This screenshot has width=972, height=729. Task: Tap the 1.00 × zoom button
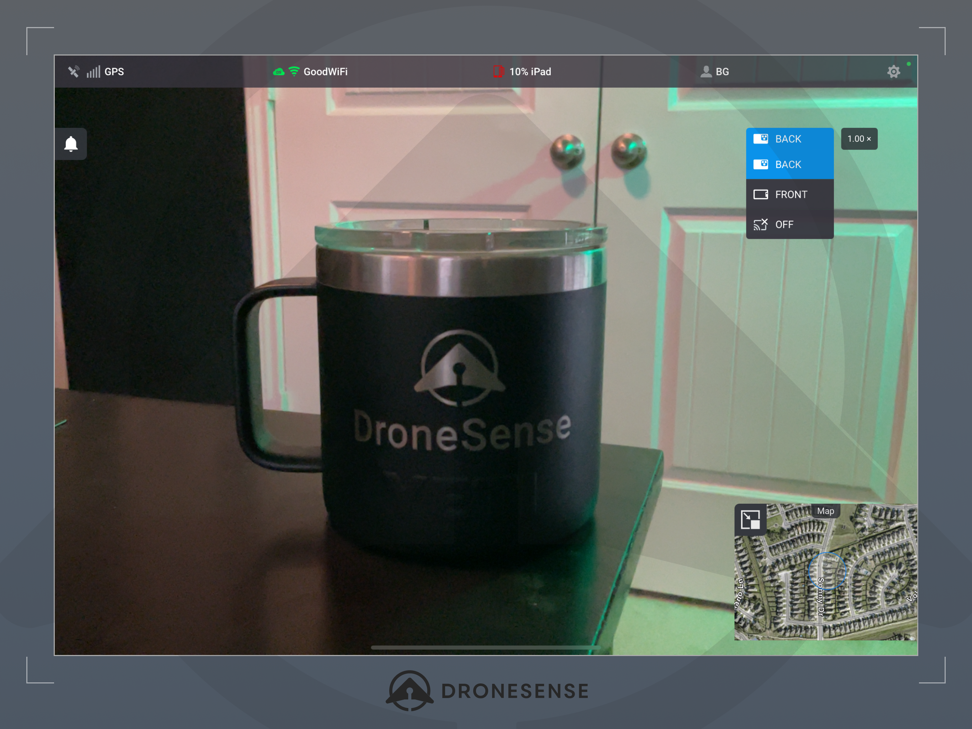point(859,139)
